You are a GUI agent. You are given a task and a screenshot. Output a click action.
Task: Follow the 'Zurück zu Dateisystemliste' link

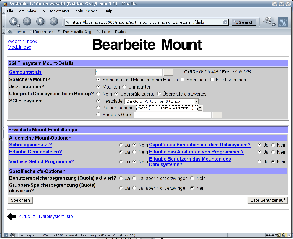click(46, 217)
